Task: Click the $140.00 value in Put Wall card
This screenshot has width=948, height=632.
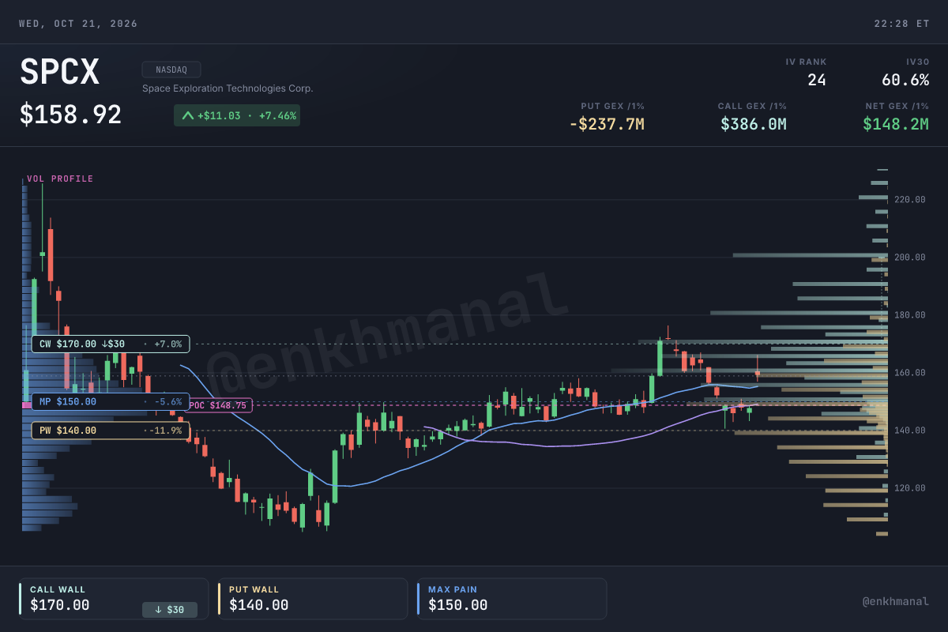Action: click(x=259, y=606)
